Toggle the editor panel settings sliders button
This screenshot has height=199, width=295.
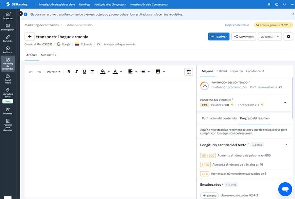pos(188,72)
